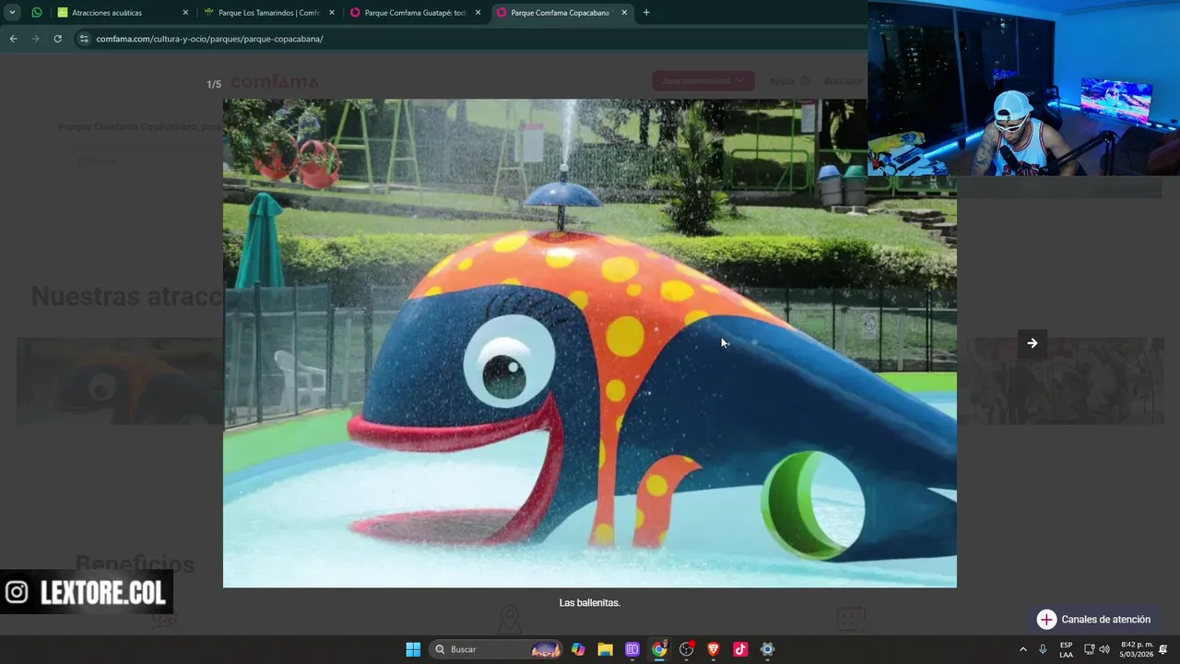Click the Comfama logo
Screen dimensions: 1180x664
tap(275, 82)
